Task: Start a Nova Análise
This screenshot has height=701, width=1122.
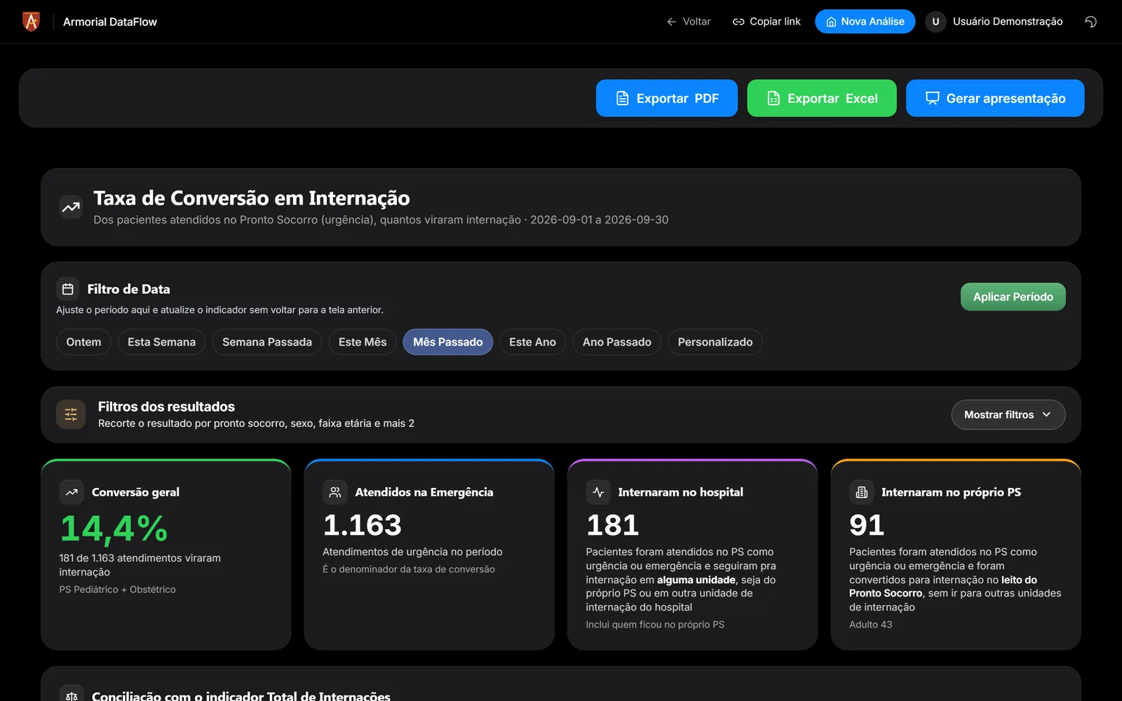Action: (x=865, y=22)
